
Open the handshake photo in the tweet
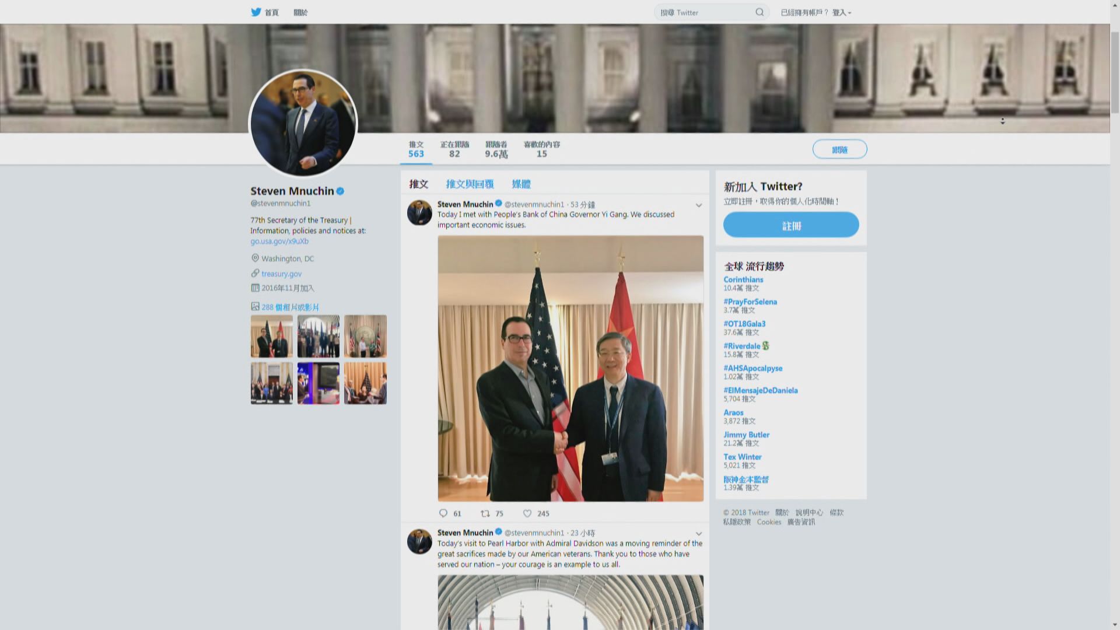coord(570,368)
